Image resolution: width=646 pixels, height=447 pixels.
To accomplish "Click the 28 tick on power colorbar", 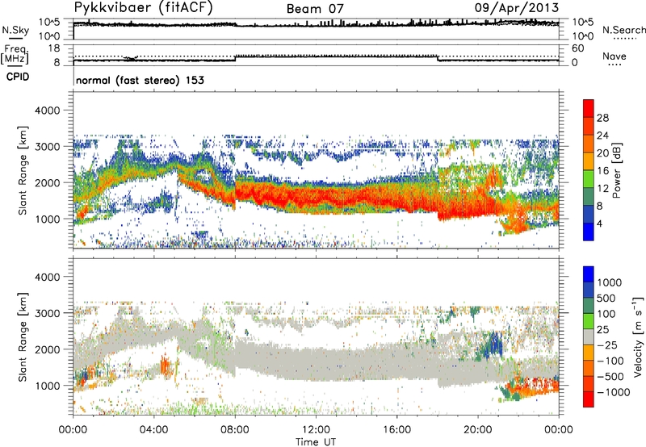I will (602, 118).
